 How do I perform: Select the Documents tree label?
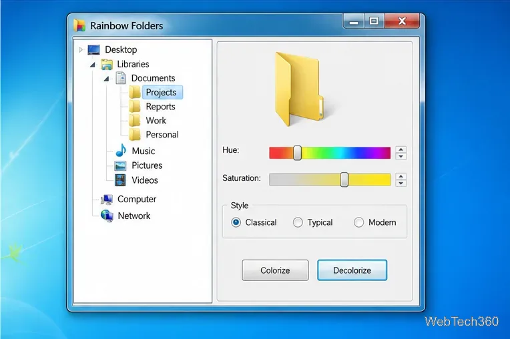tap(153, 78)
